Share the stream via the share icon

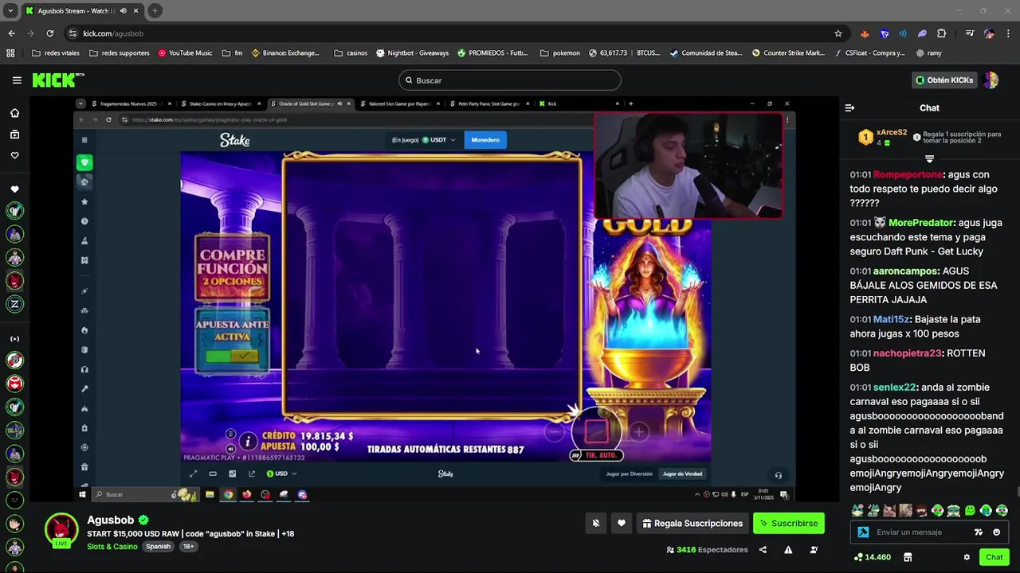point(763,550)
